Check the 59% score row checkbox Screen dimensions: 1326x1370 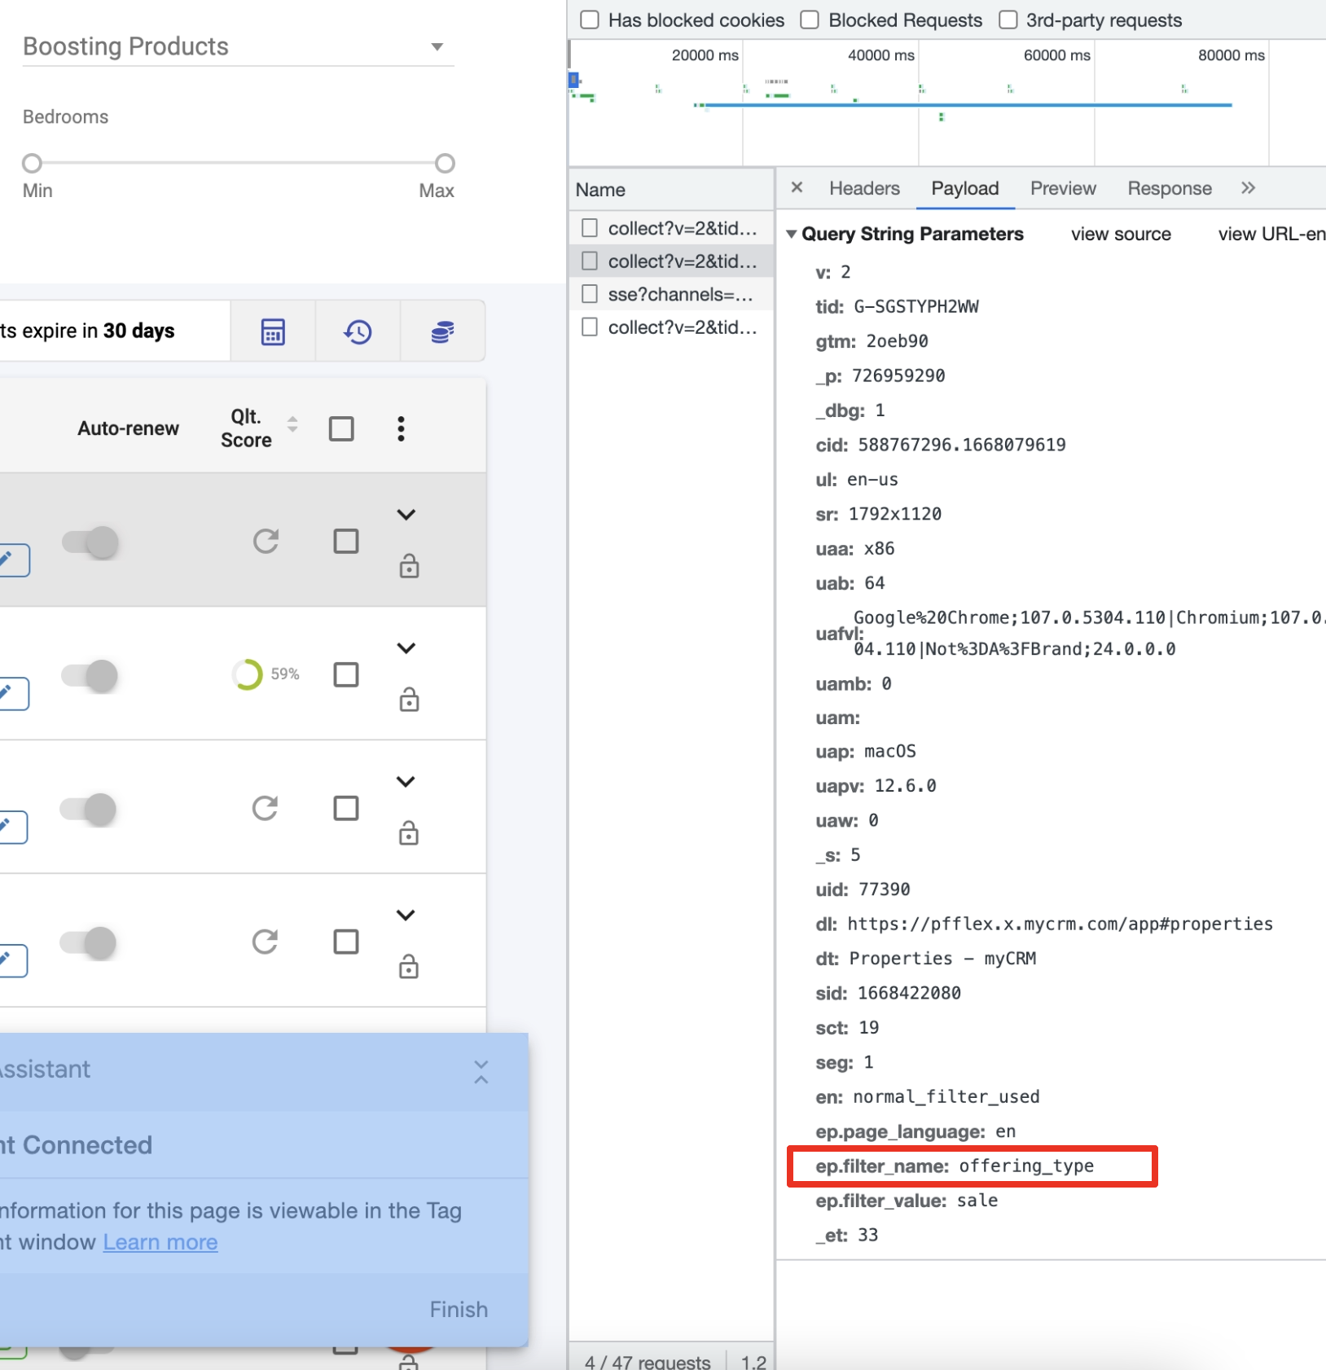pyautogui.click(x=346, y=674)
